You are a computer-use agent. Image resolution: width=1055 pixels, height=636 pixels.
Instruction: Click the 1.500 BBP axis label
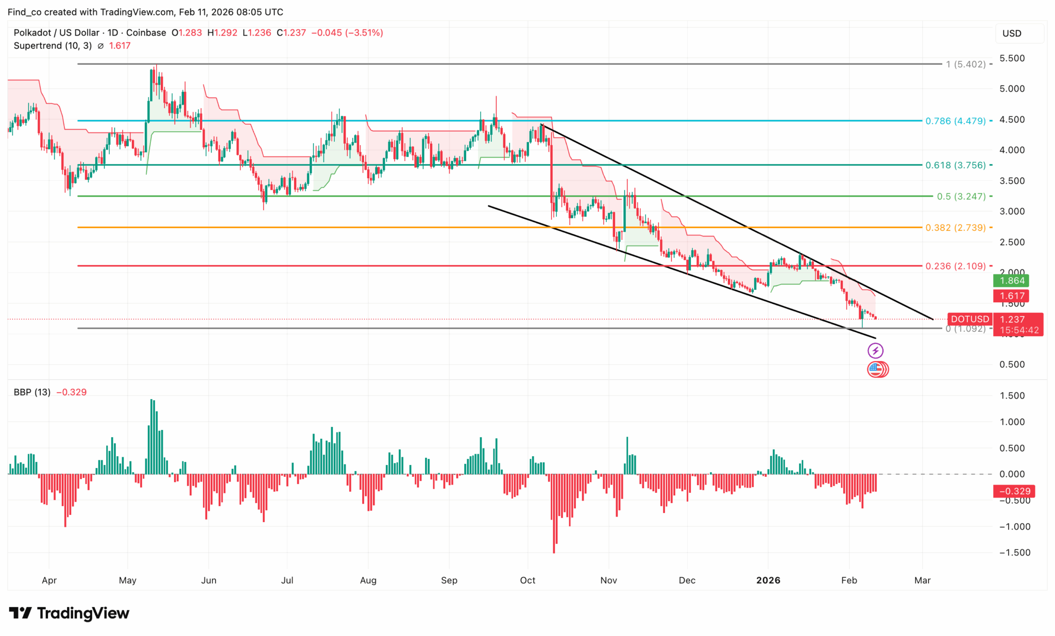(x=1012, y=396)
